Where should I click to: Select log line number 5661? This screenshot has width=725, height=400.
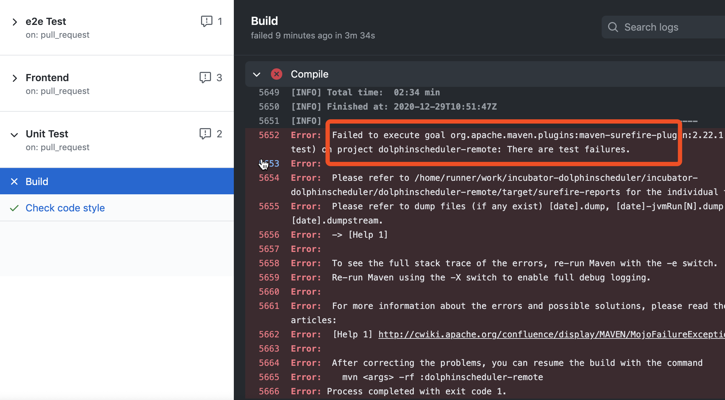pyautogui.click(x=269, y=306)
